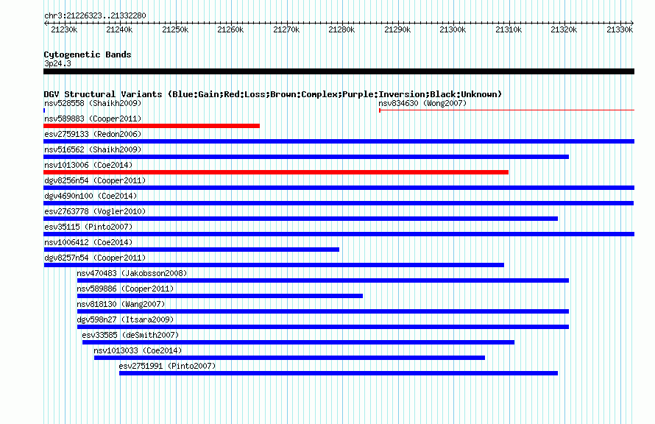Screen dimensions: 655x424
Task: Click the nsv834630 (Wong2007) variant label
Action: point(422,103)
